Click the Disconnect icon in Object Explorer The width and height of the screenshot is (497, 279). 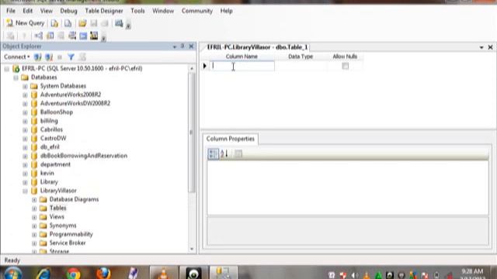[x=49, y=57]
